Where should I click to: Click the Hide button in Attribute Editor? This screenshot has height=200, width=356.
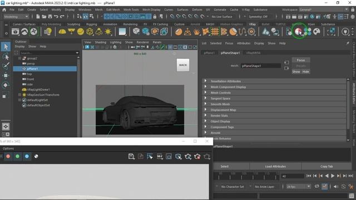tap(305, 72)
